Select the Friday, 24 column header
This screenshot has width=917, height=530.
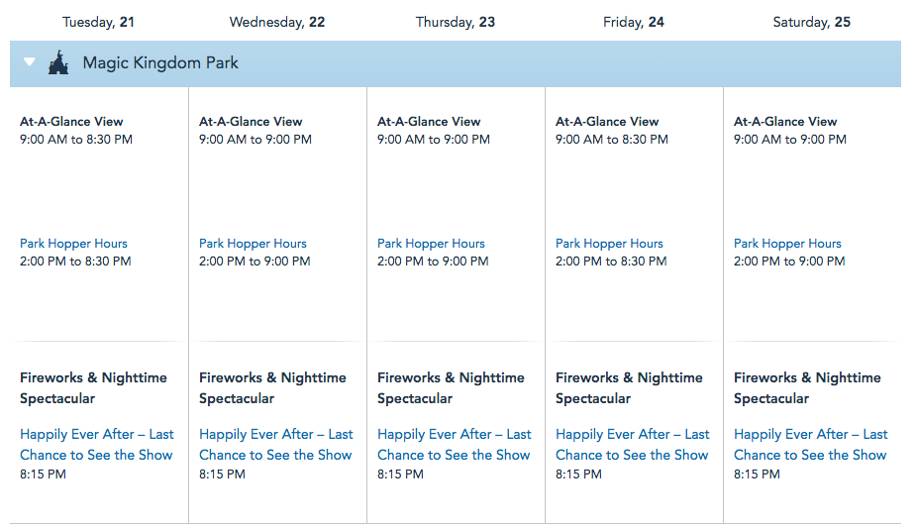click(x=634, y=22)
